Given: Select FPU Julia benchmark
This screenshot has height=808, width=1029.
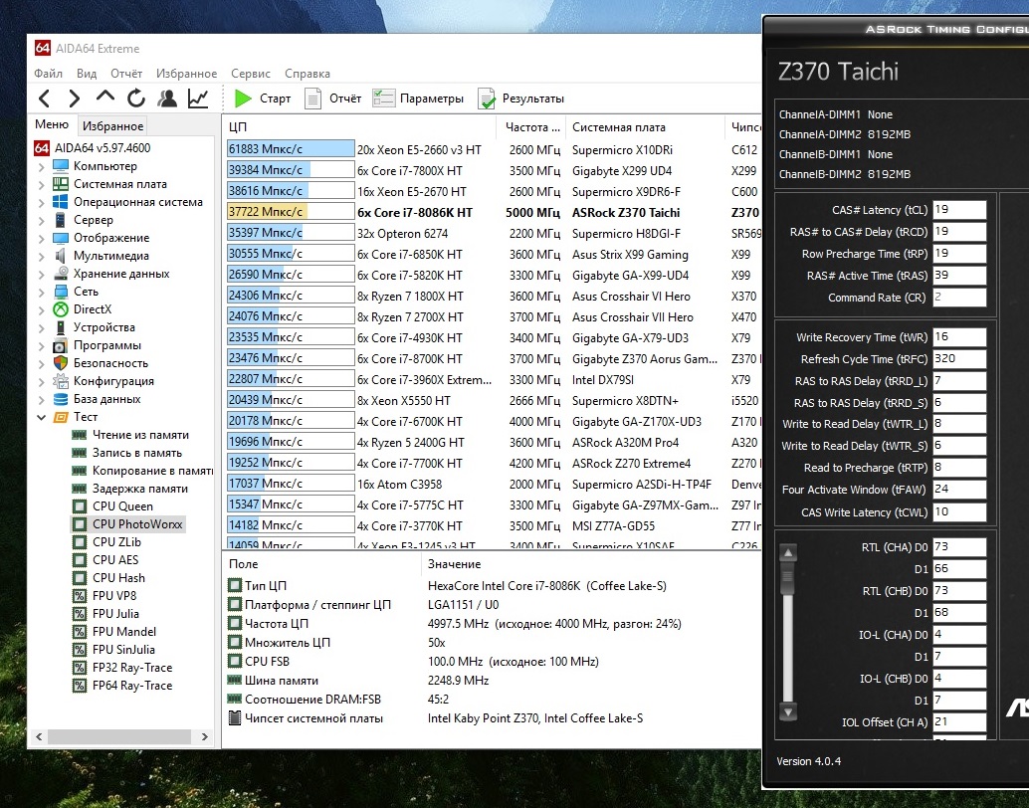Looking at the screenshot, I should click(x=115, y=614).
